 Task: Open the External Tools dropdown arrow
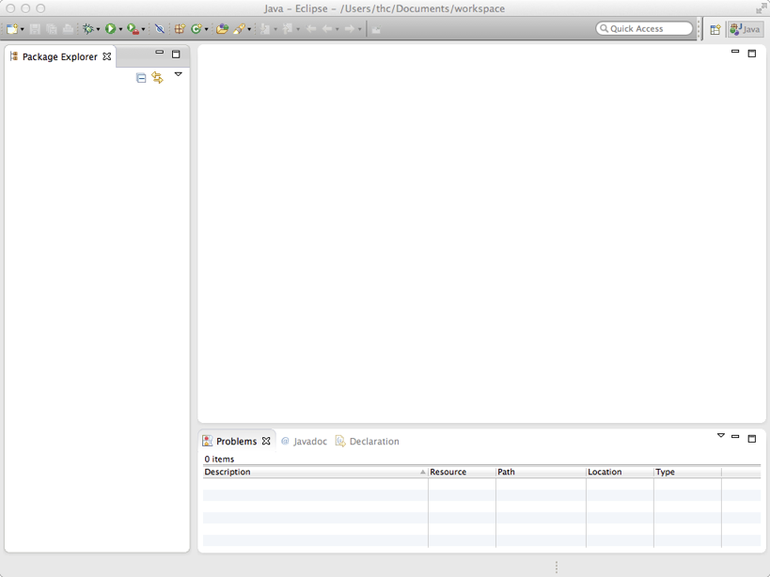[143, 29]
